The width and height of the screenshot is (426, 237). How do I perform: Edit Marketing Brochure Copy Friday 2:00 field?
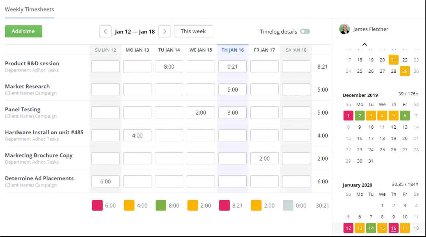pyautogui.click(x=264, y=158)
